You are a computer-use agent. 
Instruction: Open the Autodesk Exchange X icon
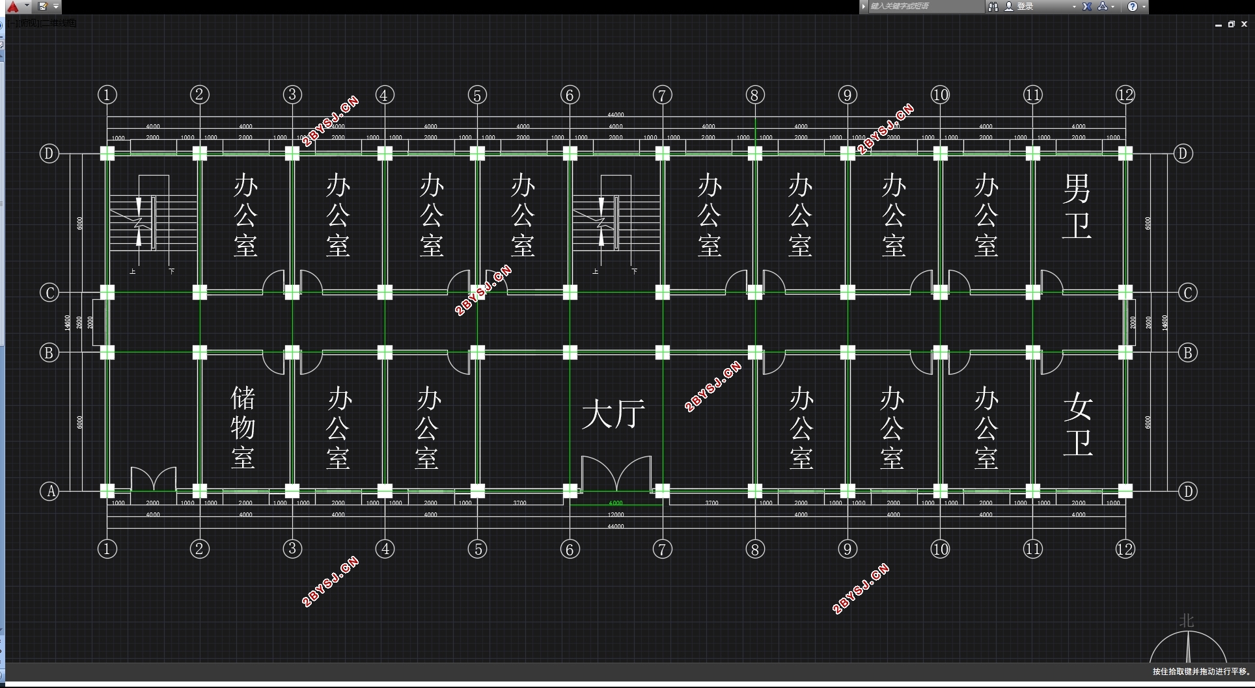pos(1087,7)
